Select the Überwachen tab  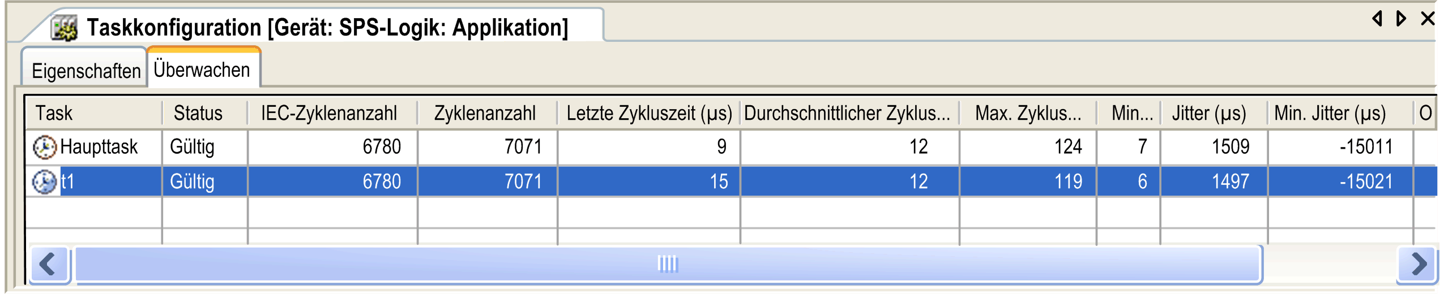click(x=203, y=69)
